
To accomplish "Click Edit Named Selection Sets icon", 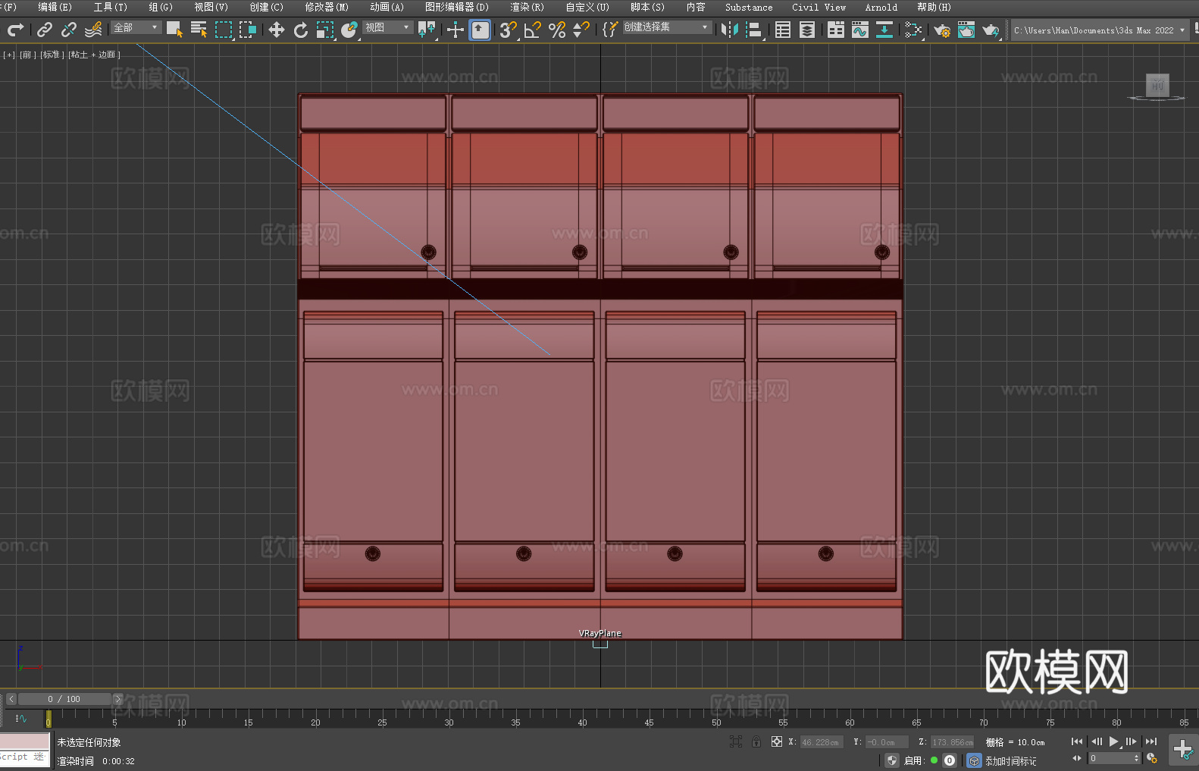I will (x=609, y=30).
